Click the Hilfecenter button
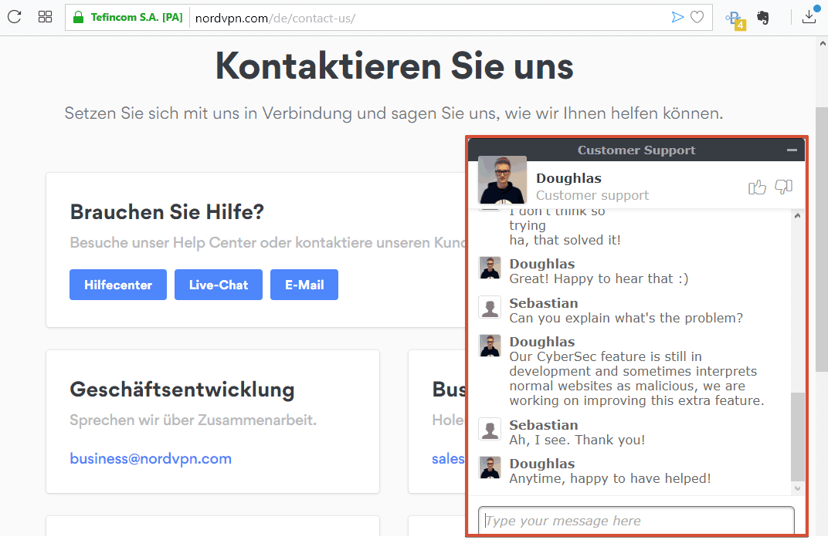Image resolution: width=828 pixels, height=540 pixels. (118, 285)
